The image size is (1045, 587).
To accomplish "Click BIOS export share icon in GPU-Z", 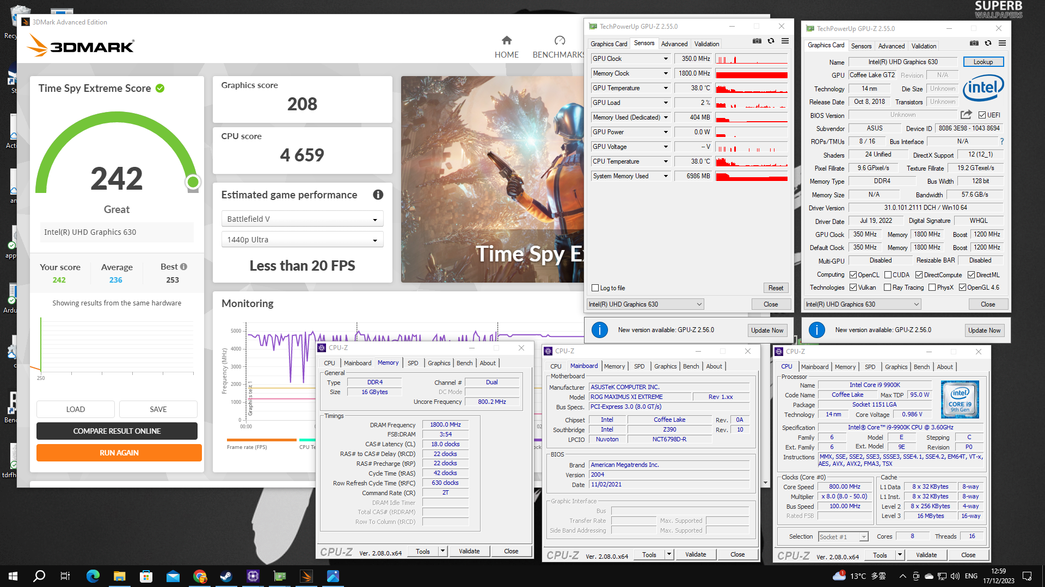I will click(966, 115).
